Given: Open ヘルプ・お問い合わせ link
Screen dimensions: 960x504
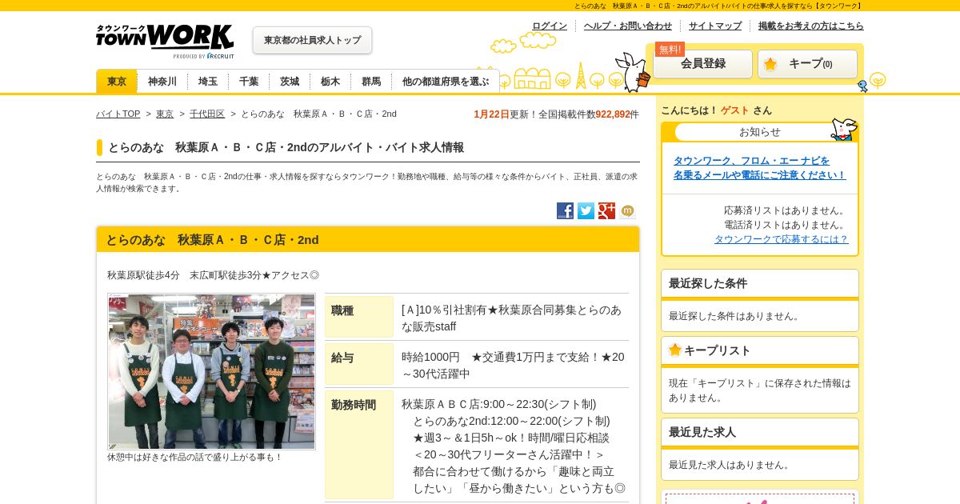Looking at the screenshot, I should coord(628,26).
